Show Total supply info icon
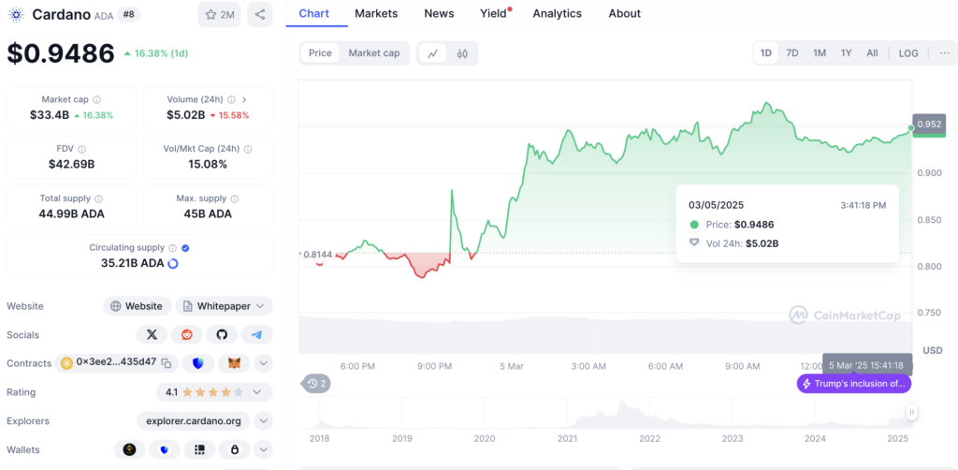Screen dimensions: 958x470 pos(99,198)
